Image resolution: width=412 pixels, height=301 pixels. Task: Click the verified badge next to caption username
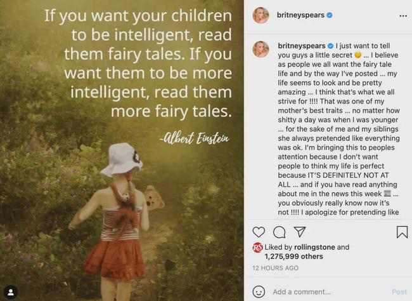pyautogui.click(x=330, y=46)
